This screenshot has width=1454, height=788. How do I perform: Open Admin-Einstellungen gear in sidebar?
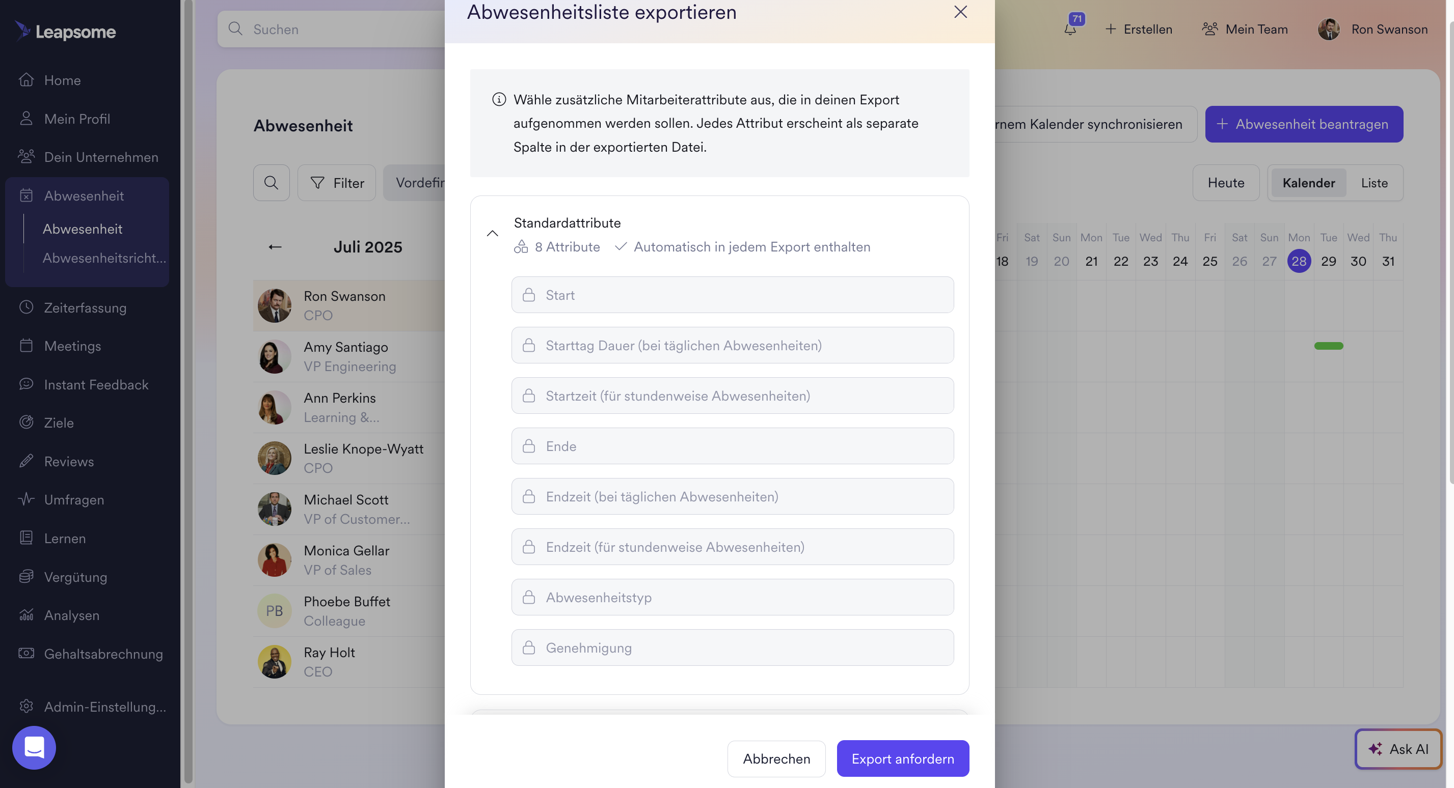tap(26, 706)
